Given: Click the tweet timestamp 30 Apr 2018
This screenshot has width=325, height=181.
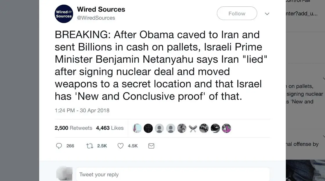Looking at the screenshot, I should pyautogui.click(x=82, y=111).
